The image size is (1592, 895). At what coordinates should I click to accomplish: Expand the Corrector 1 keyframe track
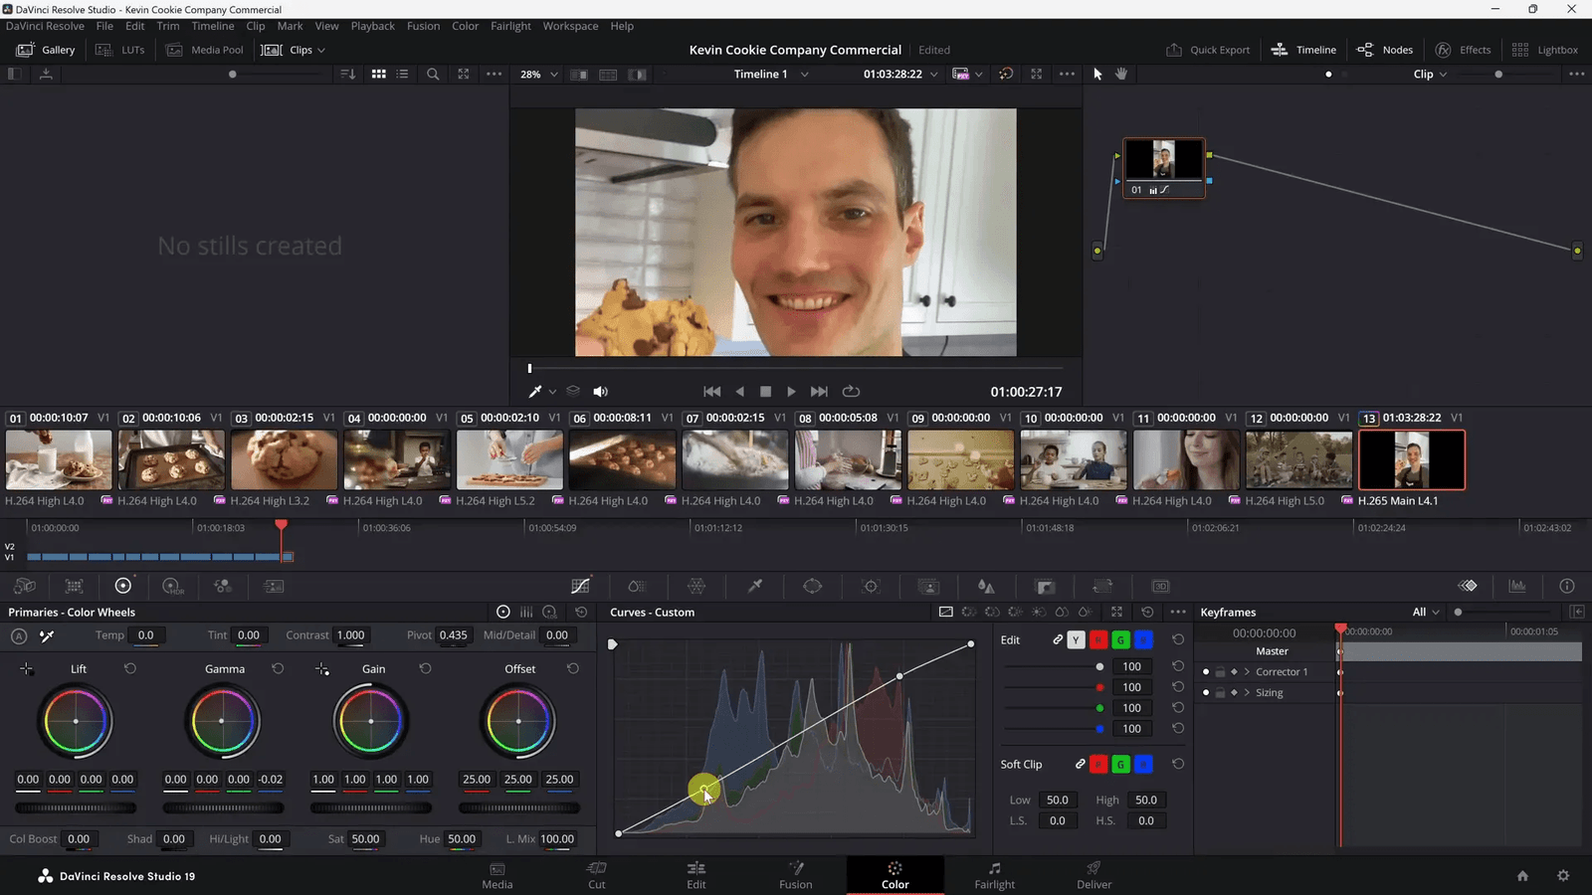[1247, 672]
